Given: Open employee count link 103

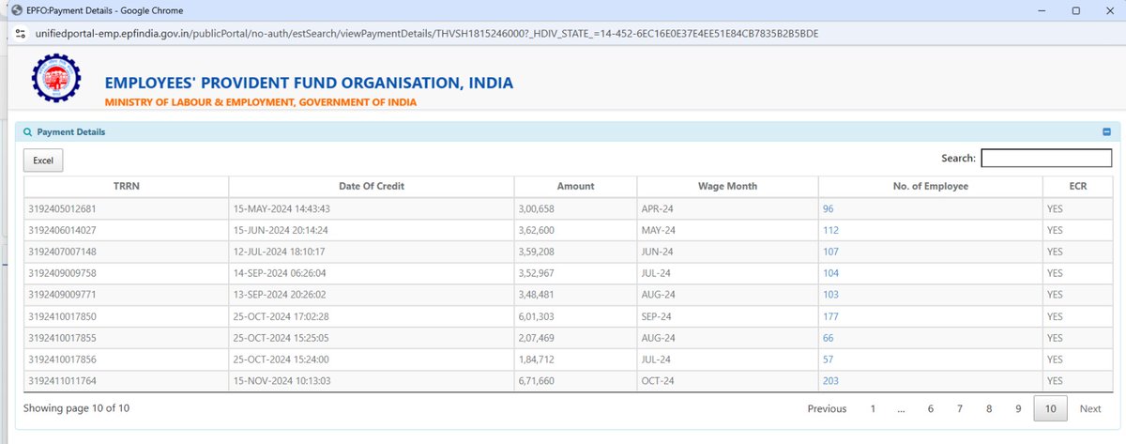Looking at the screenshot, I should pyautogui.click(x=830, y=295).
